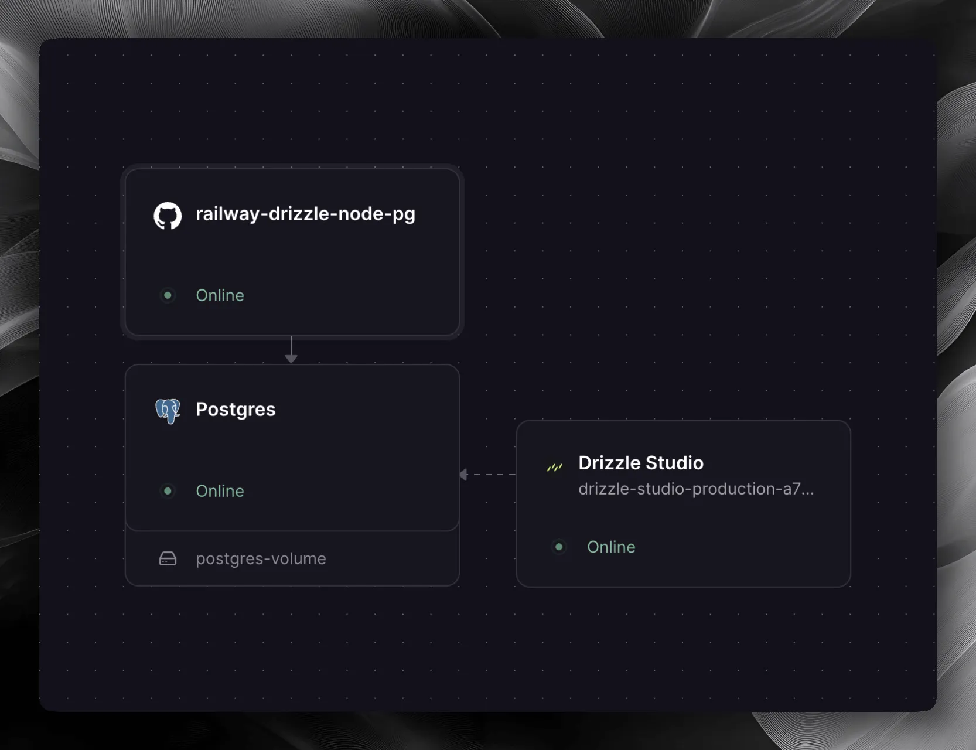Click Online status text on Postgres
Screen dimensions: 976x750
click(220, 491)
